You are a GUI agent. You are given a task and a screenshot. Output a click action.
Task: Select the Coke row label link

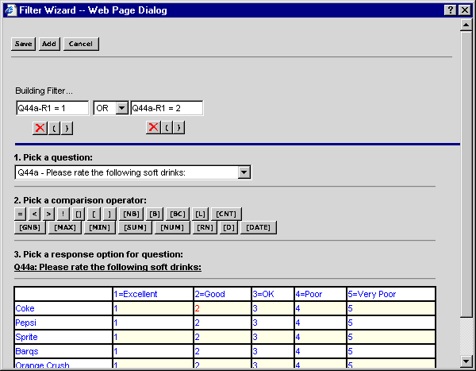click(25, 308)
